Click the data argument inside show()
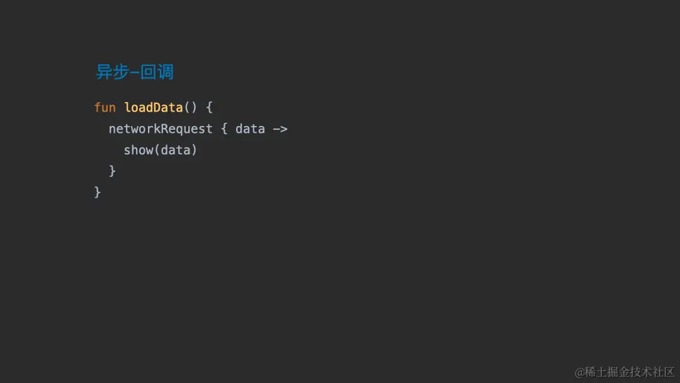The image size is (680, 383). coord(176,150)
